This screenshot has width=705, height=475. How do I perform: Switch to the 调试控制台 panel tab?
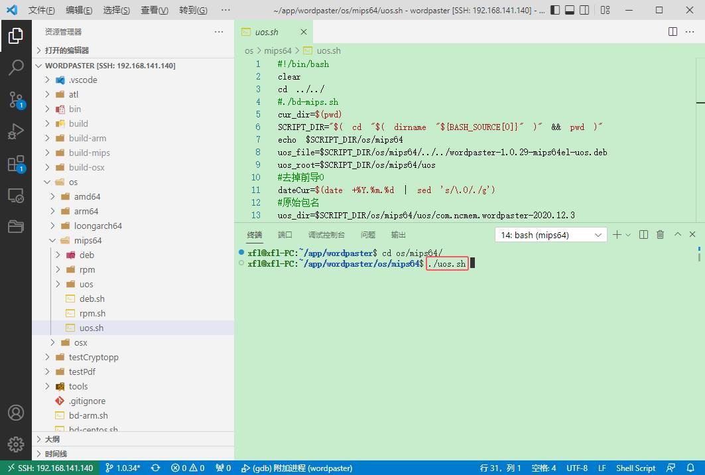tap(326, 235)
